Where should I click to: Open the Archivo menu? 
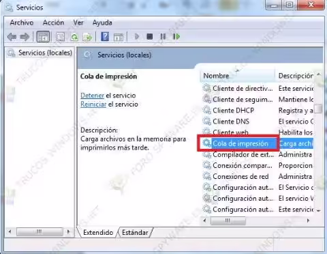22,23
